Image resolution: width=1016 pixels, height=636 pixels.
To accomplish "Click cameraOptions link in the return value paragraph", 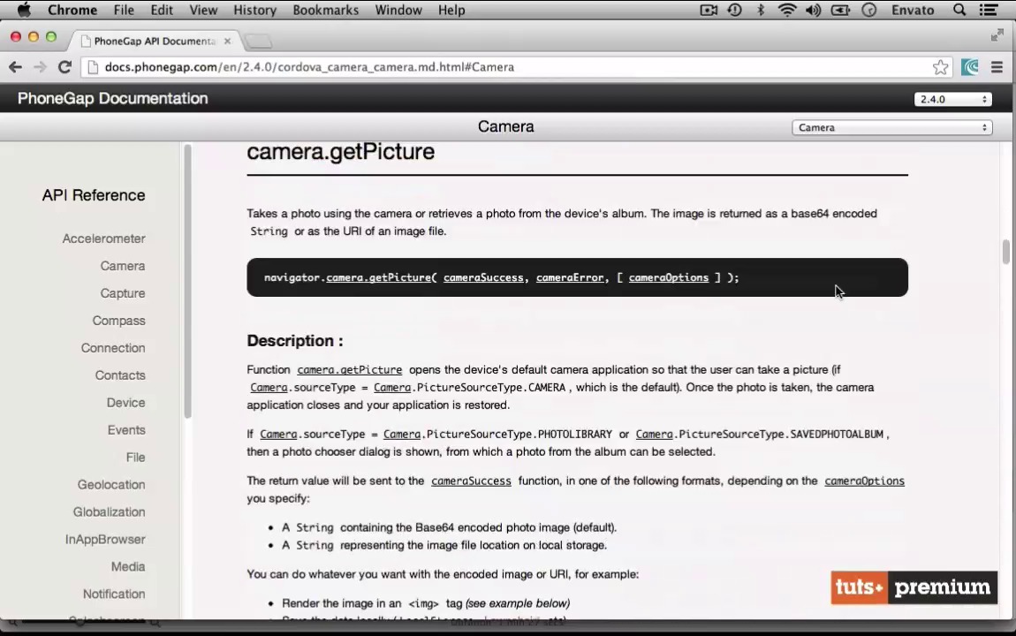I will [x=864, y=481].
